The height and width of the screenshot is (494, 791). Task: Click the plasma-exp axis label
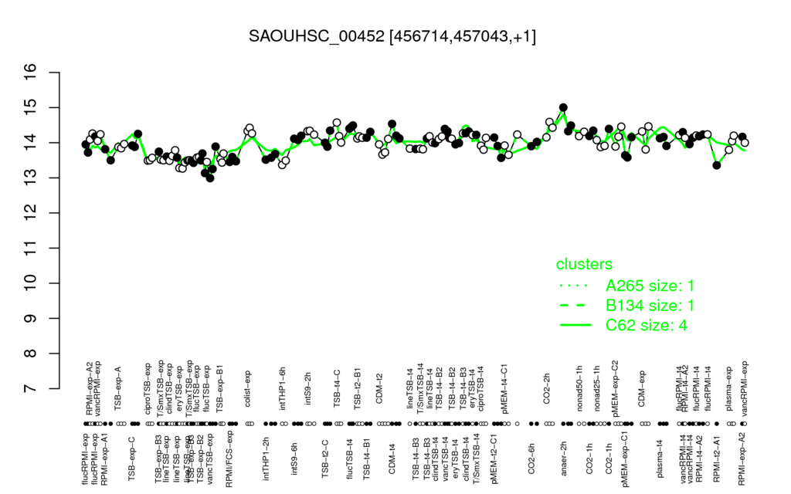[729, 385]
